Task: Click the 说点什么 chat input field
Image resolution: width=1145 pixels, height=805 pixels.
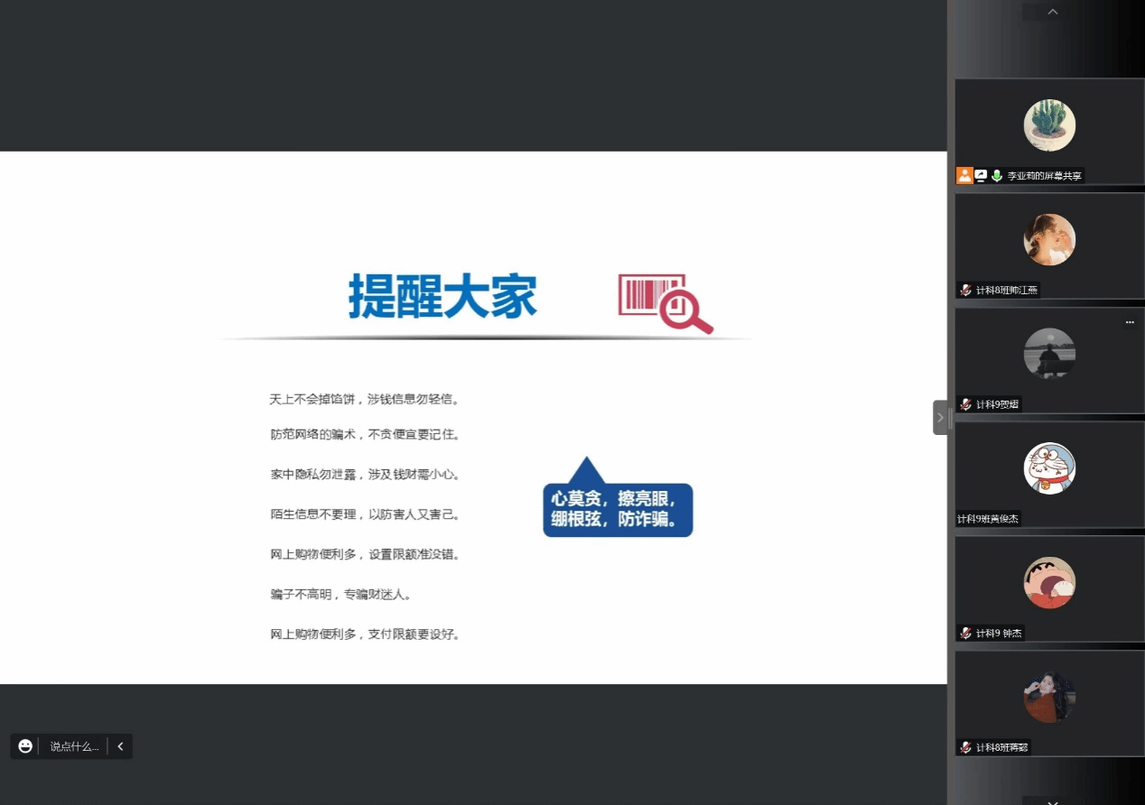Action: tap(74, 746)
